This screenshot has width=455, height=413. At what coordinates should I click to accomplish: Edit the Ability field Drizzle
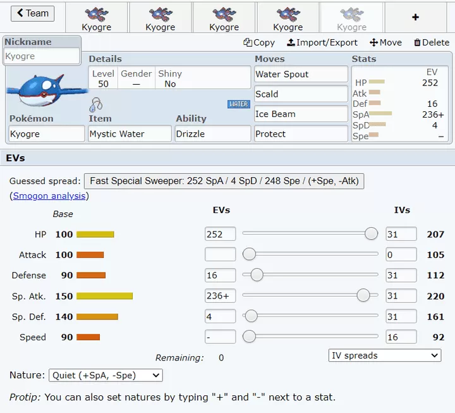(x=213, y=133)
